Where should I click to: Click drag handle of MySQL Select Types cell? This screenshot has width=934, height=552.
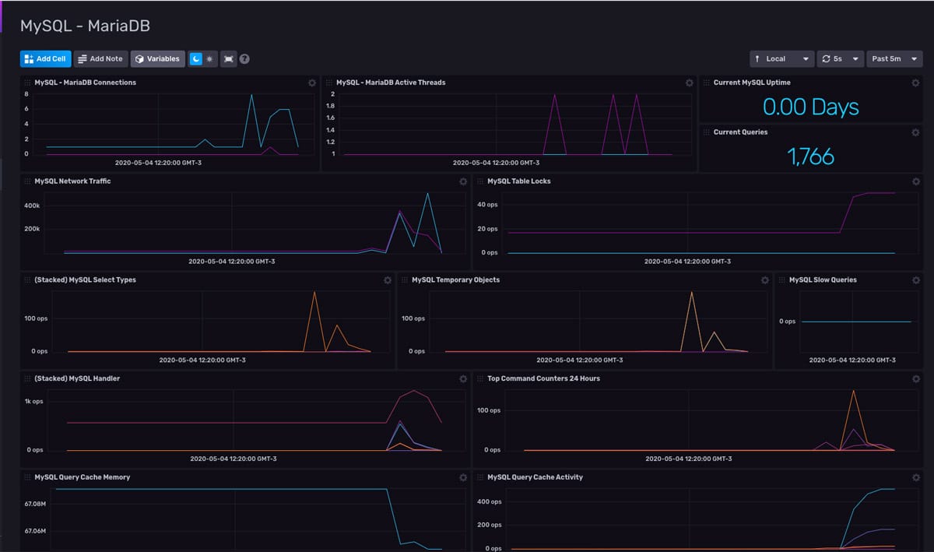[x=27, y=280]
